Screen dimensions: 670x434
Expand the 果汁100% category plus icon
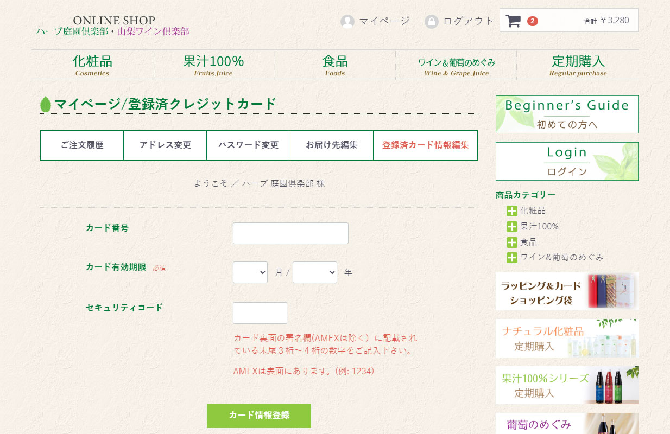coord(511,227)
